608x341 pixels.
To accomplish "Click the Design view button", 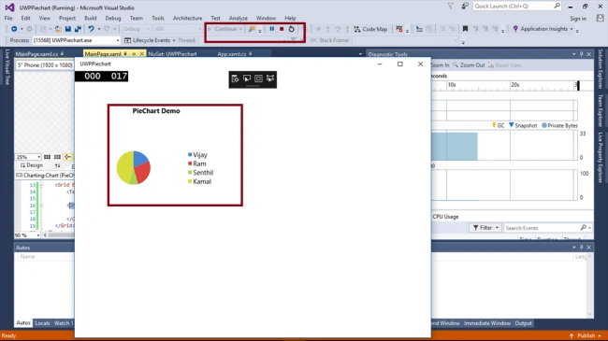I will tap(32, 165).
